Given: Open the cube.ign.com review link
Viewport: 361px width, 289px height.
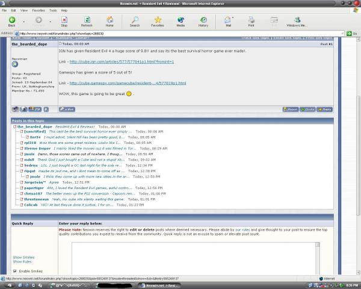Looking at the screenshot, I should point(122,61).
